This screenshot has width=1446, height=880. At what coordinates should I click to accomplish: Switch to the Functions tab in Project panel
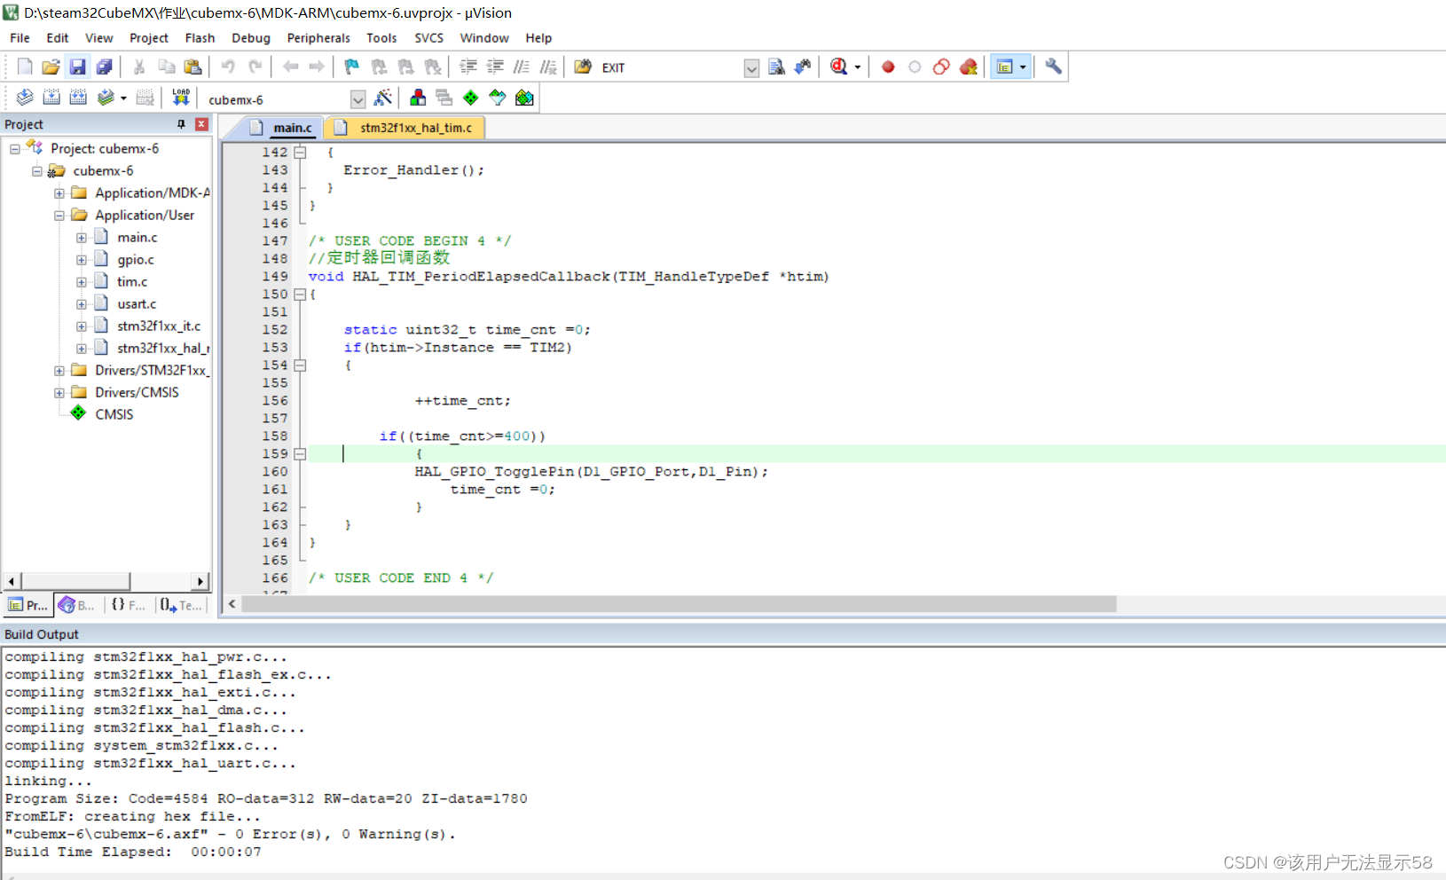(128, 605)
